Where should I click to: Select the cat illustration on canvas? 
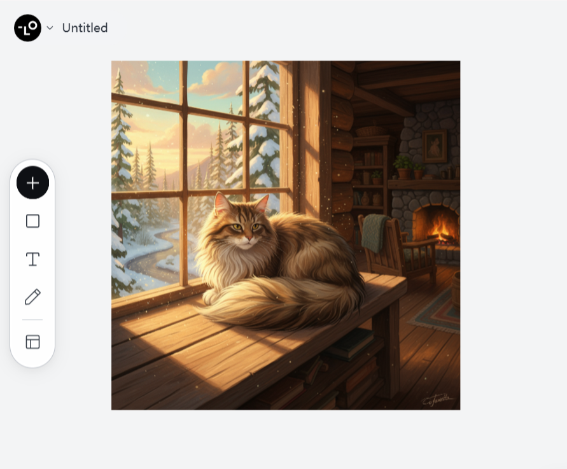(286, 235)
